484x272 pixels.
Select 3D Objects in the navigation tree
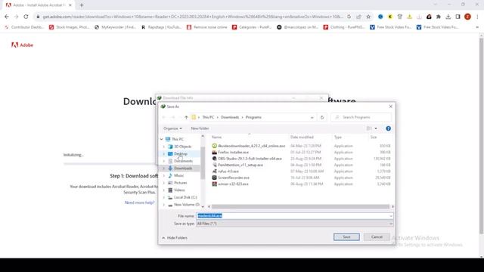(x=182, y=147)
